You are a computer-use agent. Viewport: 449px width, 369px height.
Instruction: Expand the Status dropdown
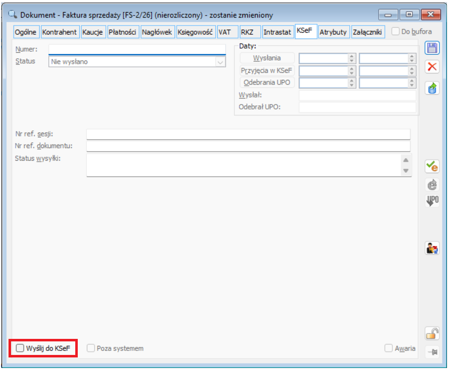click(x=220, y=62)
